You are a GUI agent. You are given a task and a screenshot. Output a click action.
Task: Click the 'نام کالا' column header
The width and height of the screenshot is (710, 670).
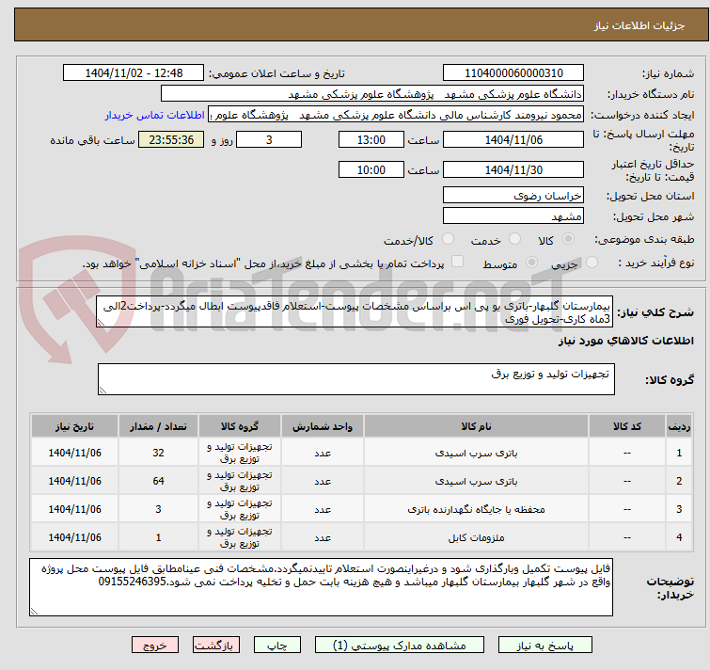coord(476,426)
